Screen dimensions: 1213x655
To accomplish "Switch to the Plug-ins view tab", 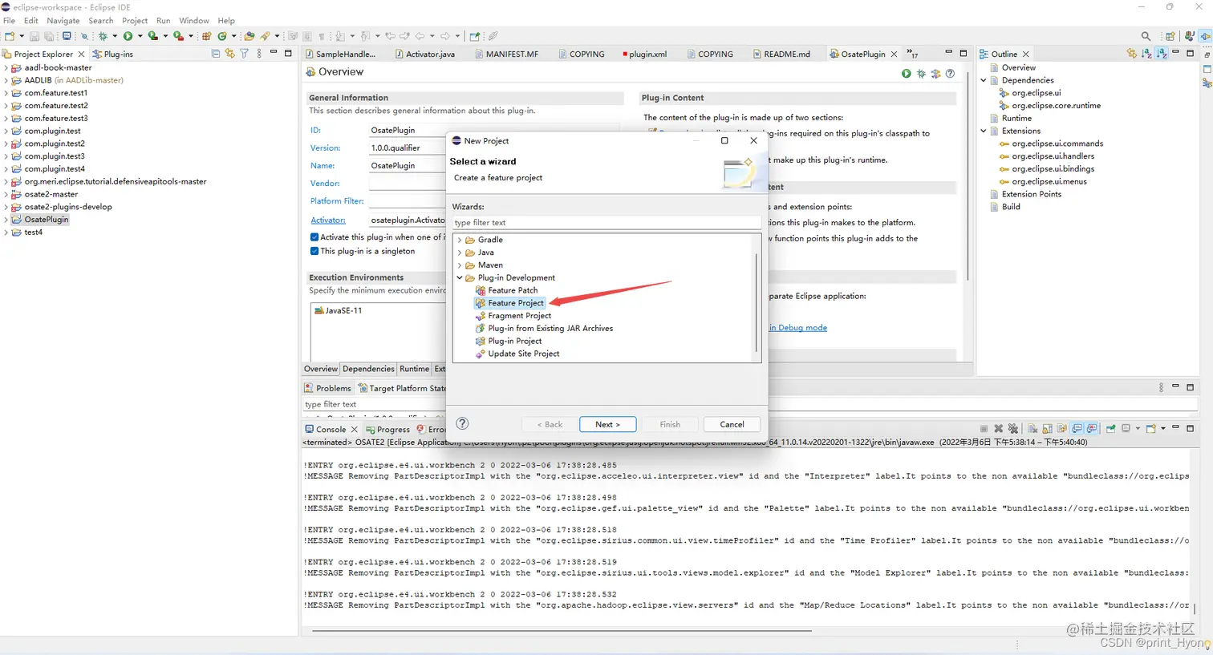I will pos(113,54).
